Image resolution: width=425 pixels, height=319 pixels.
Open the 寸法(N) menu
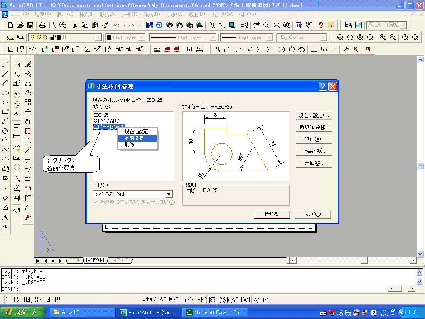pyautogui.click(x=174, y=15)
